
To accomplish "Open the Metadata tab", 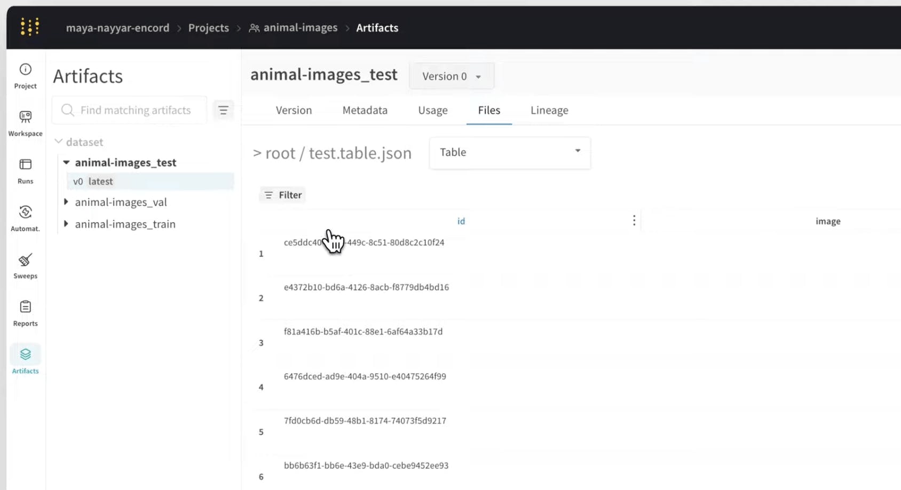I will [365, 110].
